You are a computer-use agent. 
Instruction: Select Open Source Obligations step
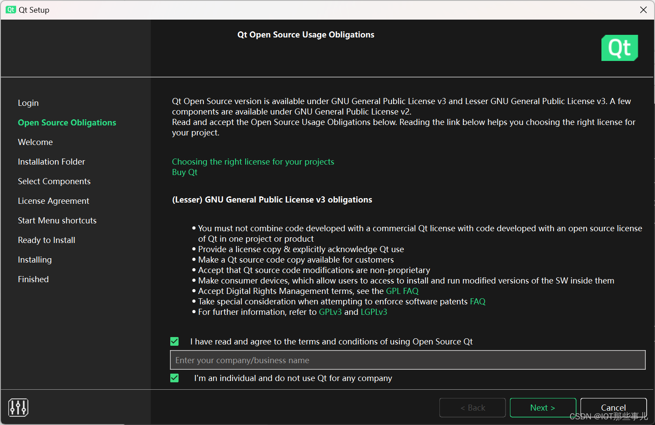click(x=67, y=122)
